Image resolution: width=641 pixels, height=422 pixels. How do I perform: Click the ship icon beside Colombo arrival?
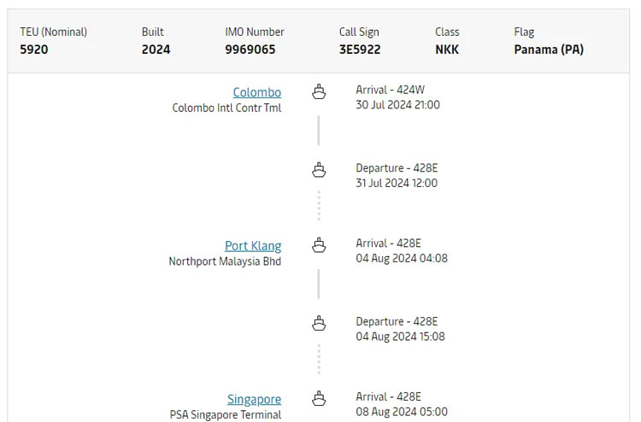[319, 91]
